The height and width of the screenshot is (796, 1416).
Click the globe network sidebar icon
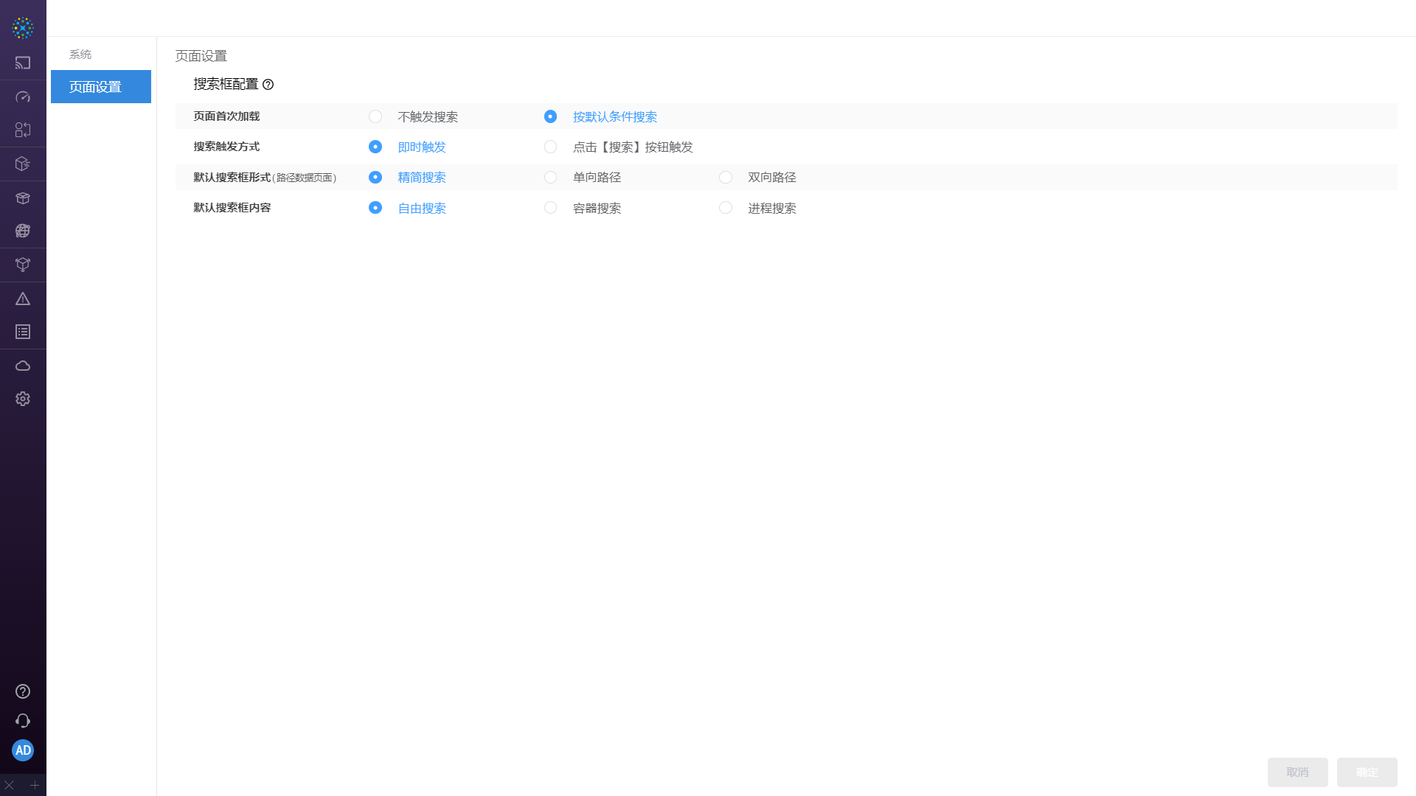(23, 231)
